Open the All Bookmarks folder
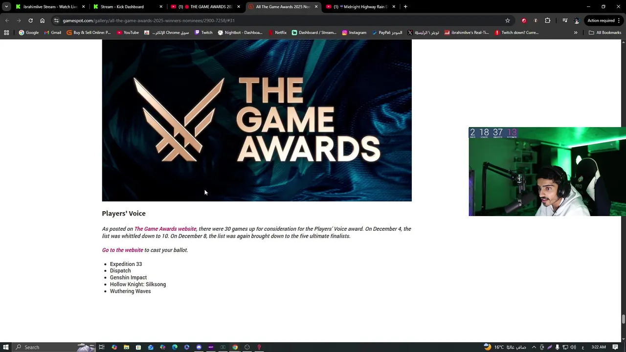 coord(605,33)
